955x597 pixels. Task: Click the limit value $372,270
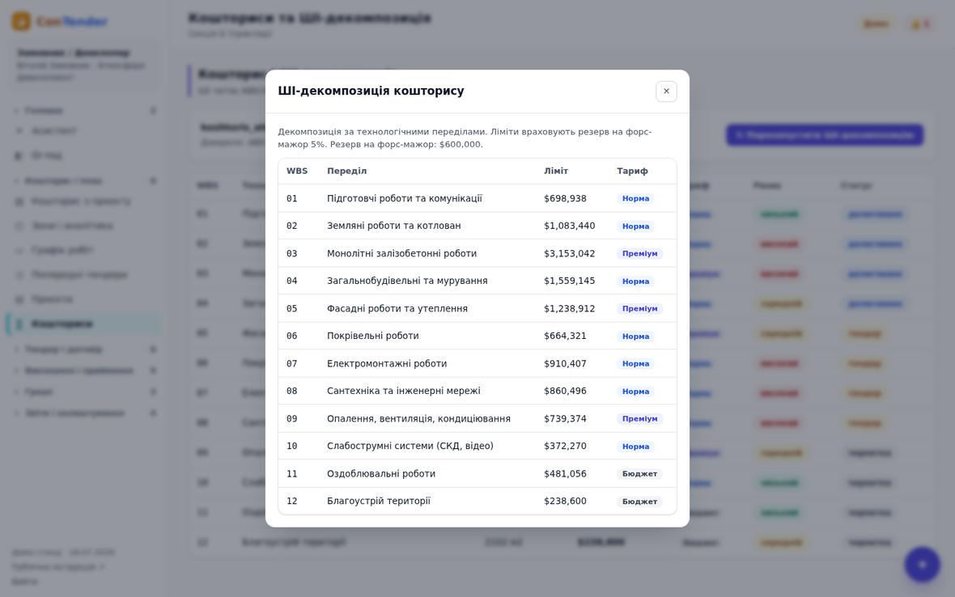point(565,446)
